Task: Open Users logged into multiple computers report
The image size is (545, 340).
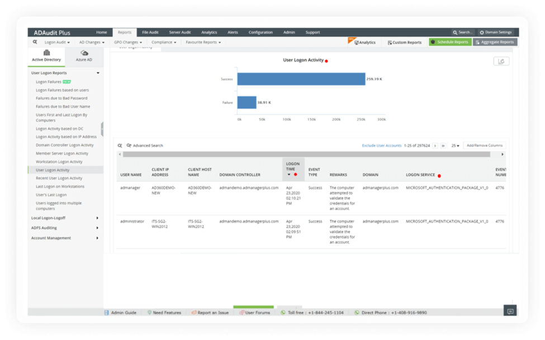Action: tap(59, 206)
